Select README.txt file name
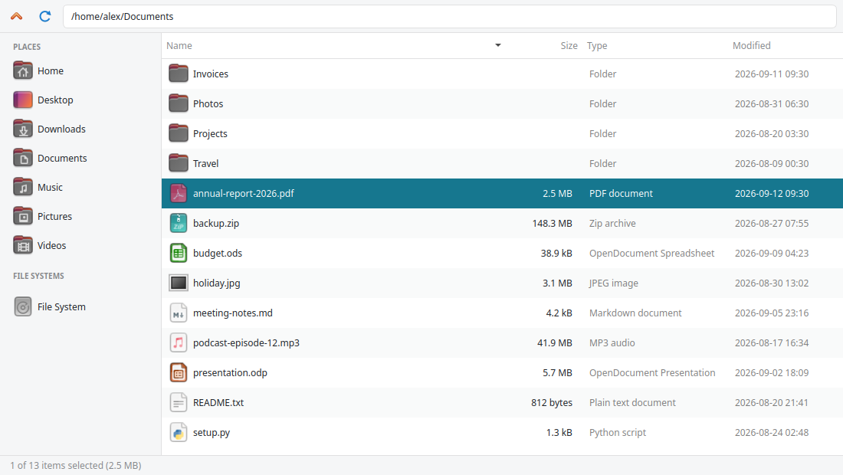 tap(218, 402)
